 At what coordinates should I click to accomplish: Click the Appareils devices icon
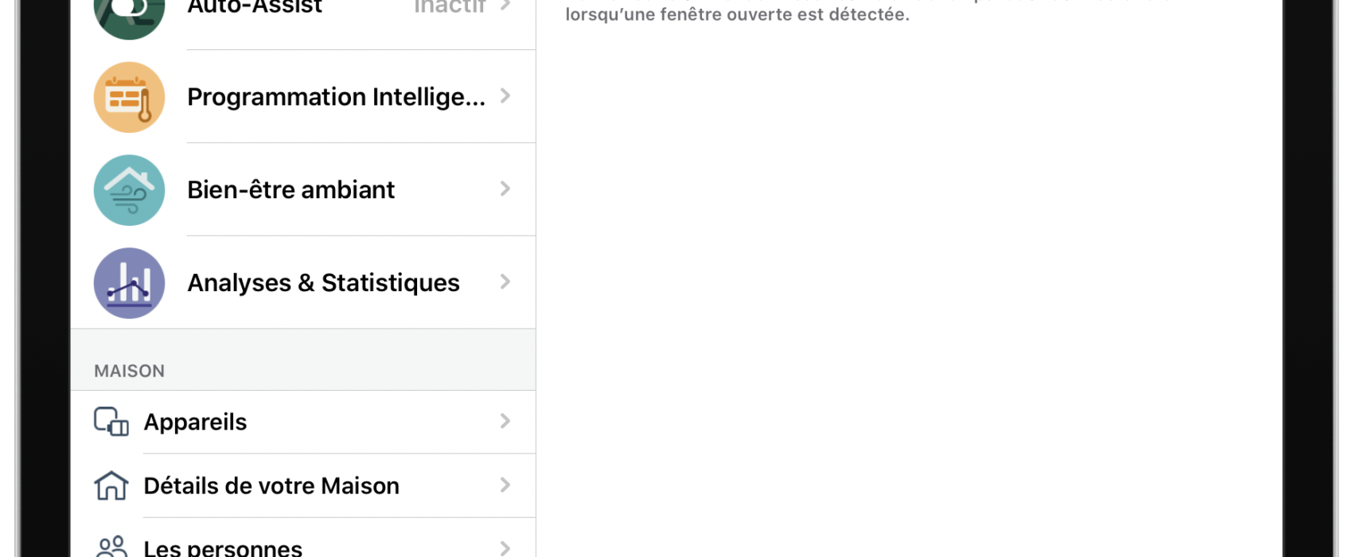[111, 422]
